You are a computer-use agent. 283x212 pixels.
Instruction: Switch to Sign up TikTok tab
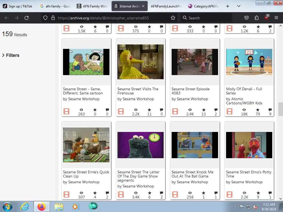click(17, 6)
